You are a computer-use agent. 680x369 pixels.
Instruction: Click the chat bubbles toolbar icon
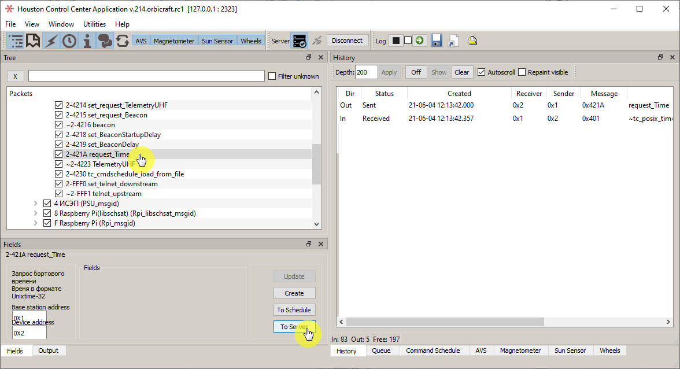pos(105,40)
